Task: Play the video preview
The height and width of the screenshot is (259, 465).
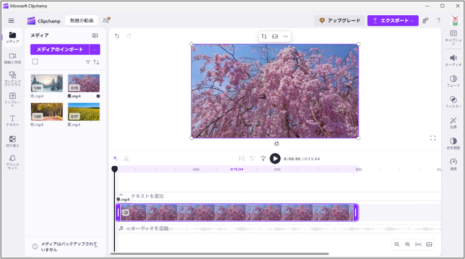Action: pos(275,159)
